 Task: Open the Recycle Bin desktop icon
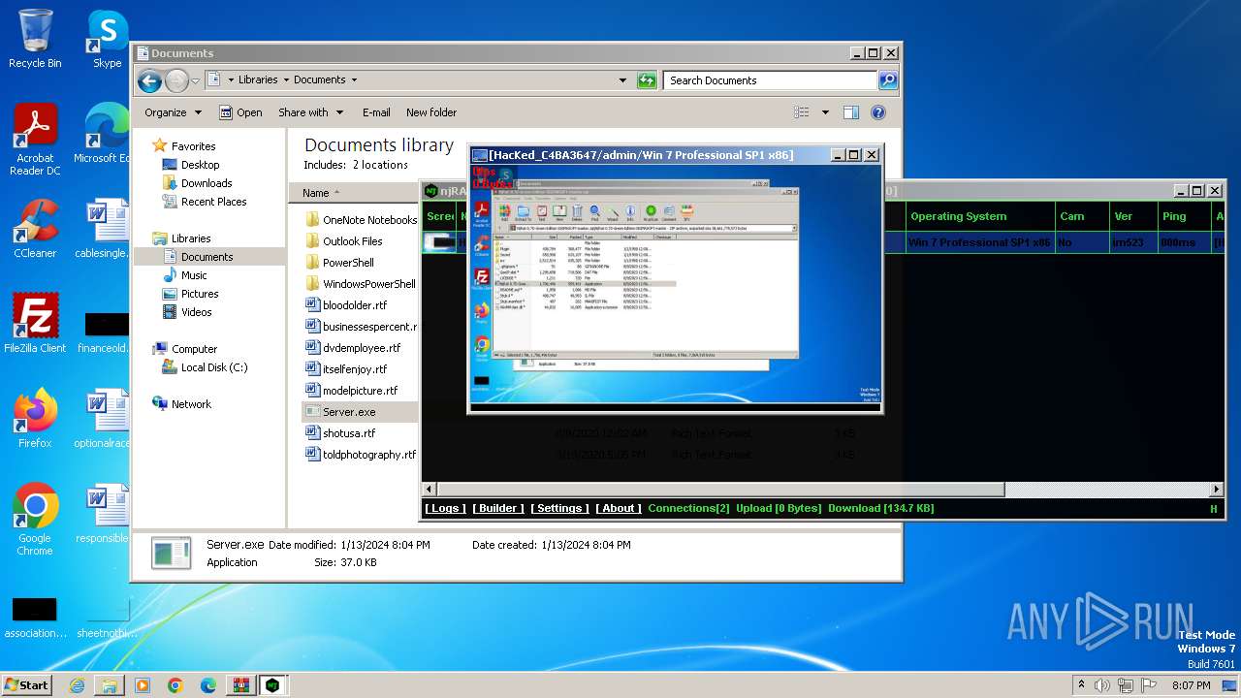coord(35,39)
